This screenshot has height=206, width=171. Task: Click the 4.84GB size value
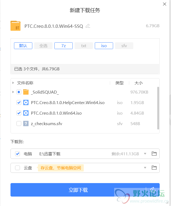tap(137, 113)
